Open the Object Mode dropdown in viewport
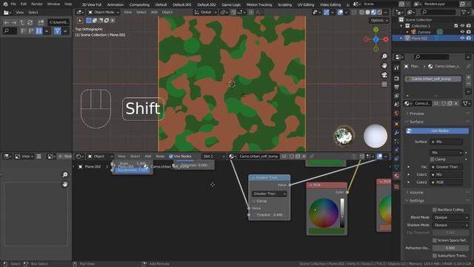Screen dimensions: 474x267 104,13
